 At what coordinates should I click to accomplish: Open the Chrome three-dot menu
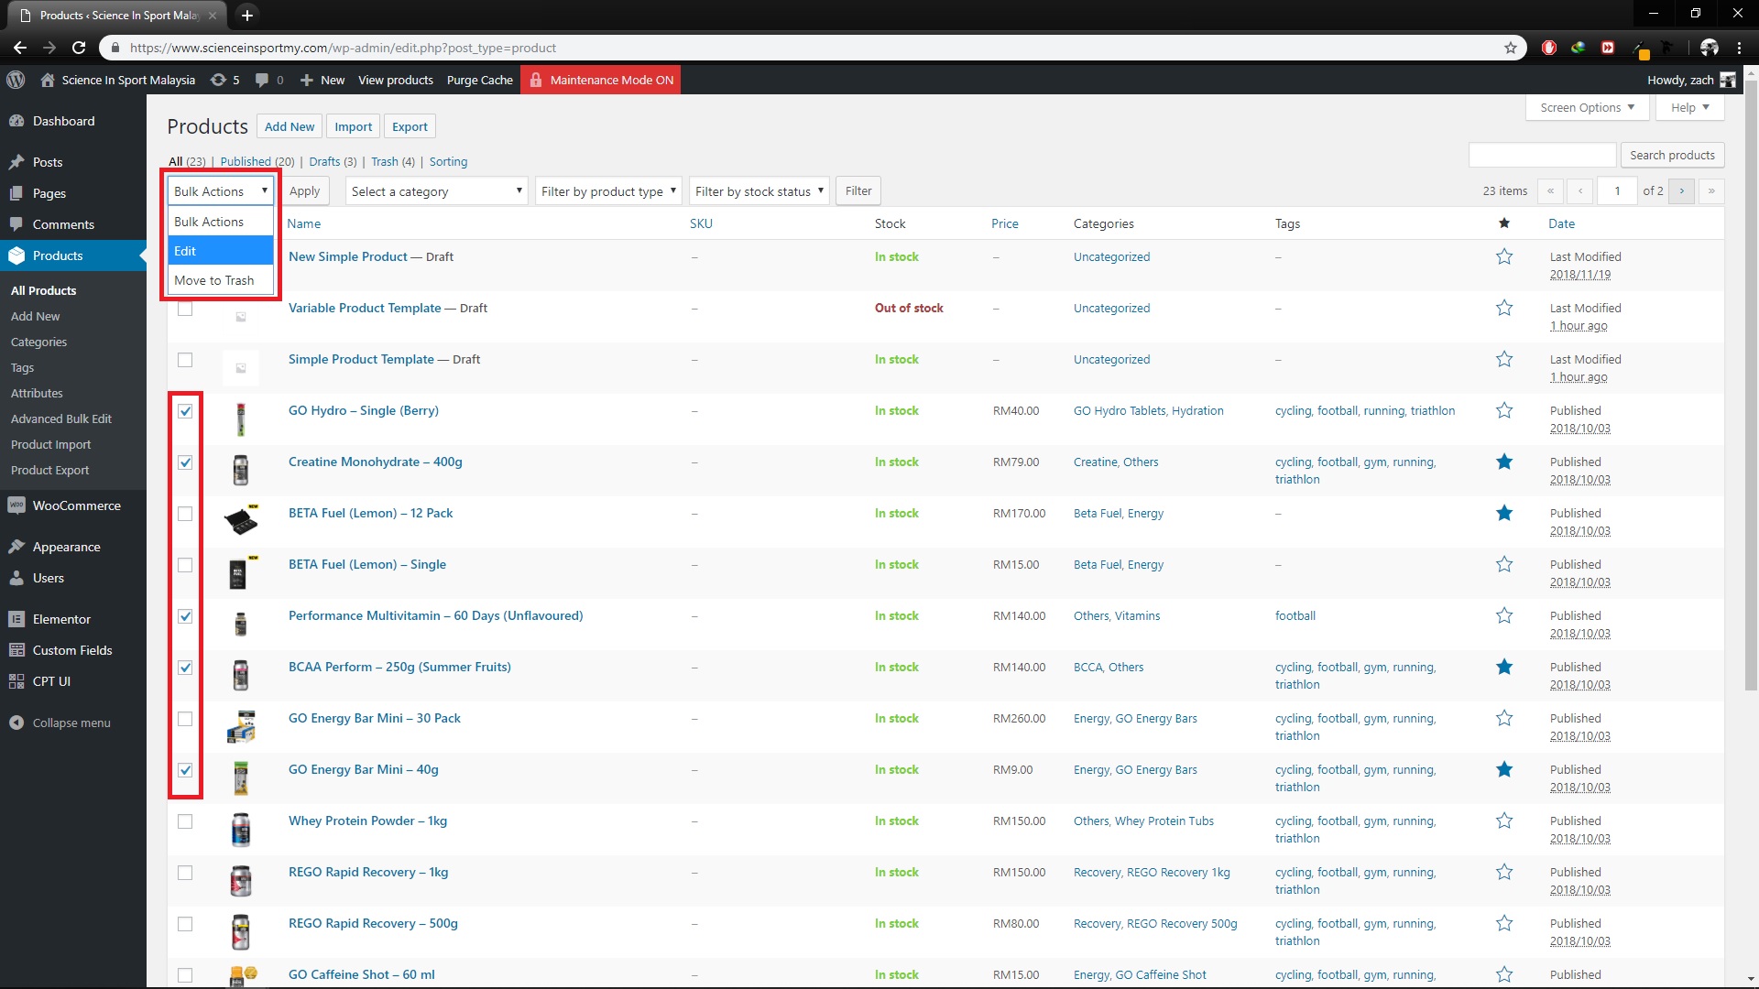[1739, 48]
